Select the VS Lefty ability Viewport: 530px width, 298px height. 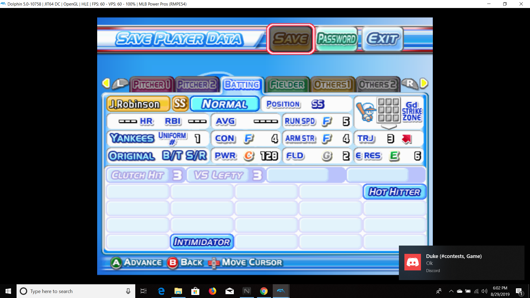[x=226, y=175]
